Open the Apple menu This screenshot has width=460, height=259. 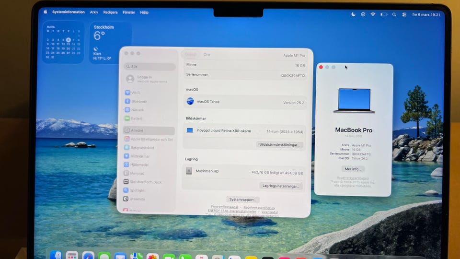click(46, 12)
